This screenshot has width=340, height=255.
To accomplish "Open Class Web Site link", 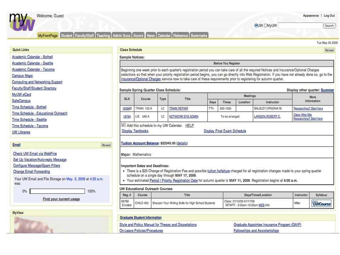I will (x=302, y=115).
